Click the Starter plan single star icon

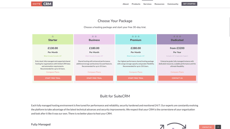click(53, 37)
